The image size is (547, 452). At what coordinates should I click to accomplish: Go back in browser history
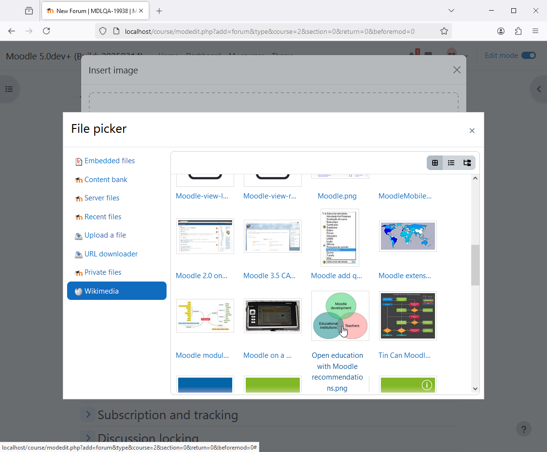coord(12,31)
